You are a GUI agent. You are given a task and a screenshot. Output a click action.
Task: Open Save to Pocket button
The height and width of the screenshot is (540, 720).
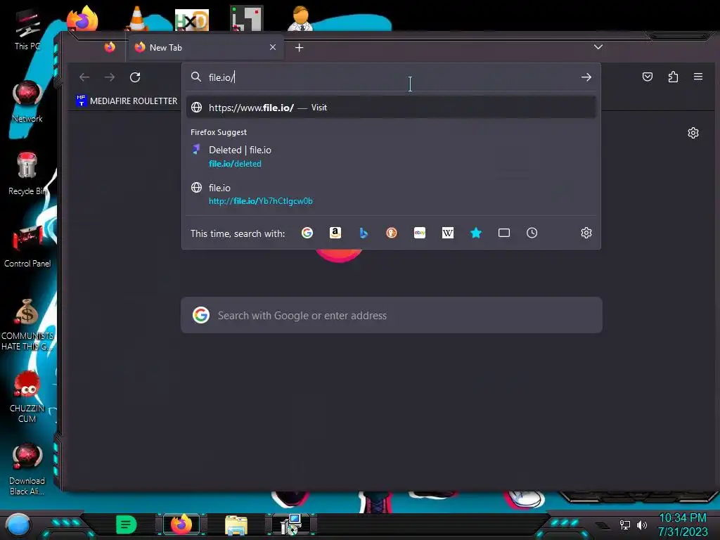click(648, 77)
